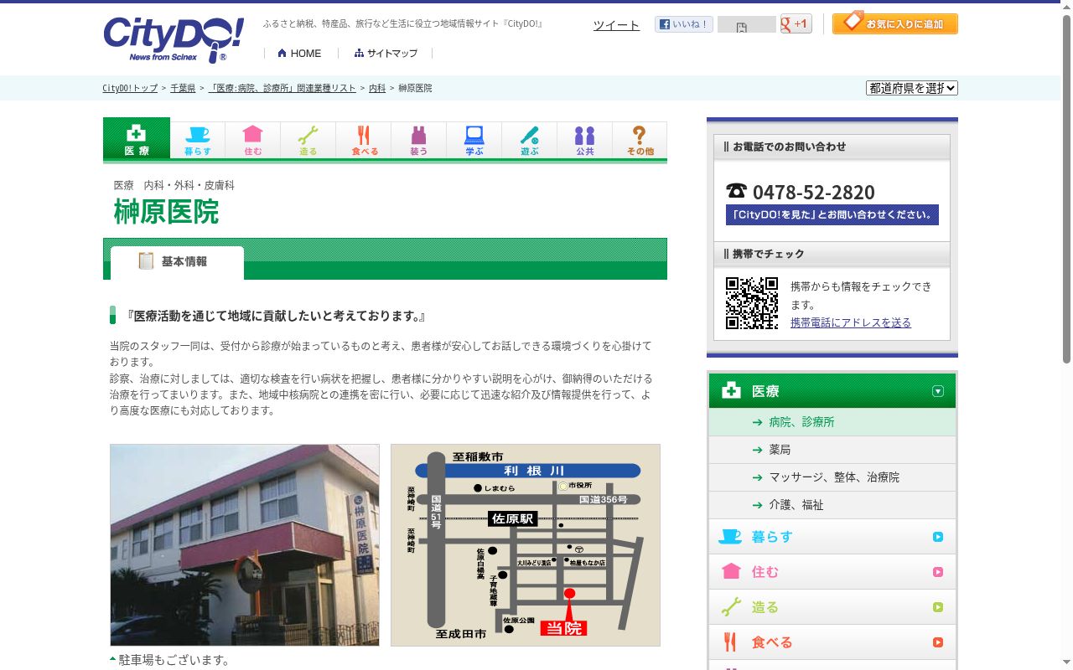
Task: Click the phone number 0478-52-2820
Action: [x=813, y=192]
